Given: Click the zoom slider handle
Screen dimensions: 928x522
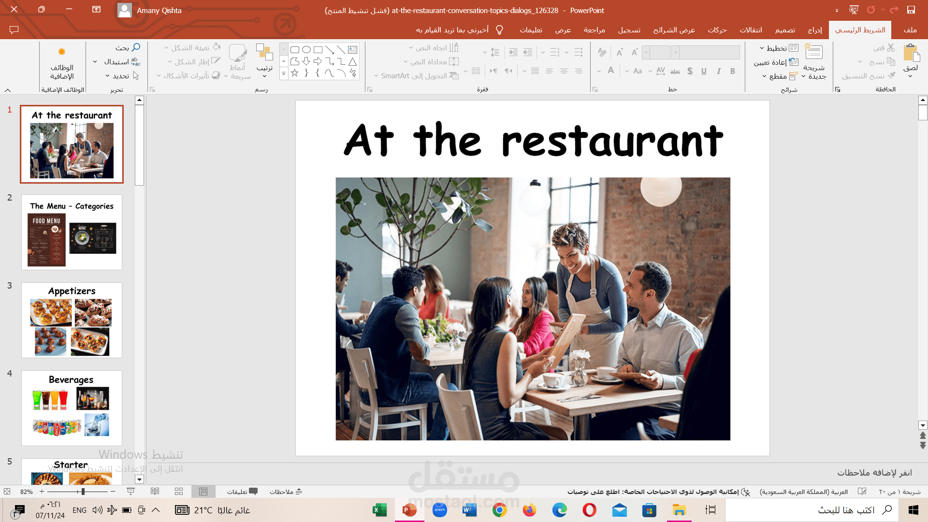Looking at the screenshot, I should pos(83,492).
